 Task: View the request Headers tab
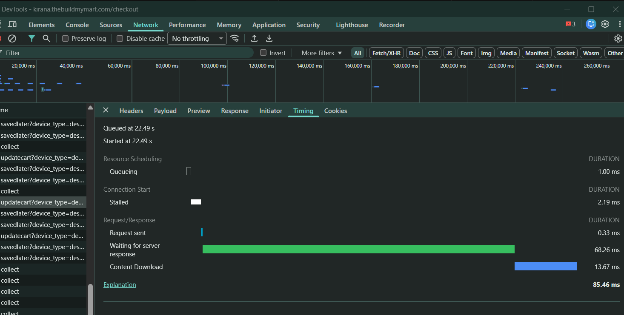coord(131,111)
